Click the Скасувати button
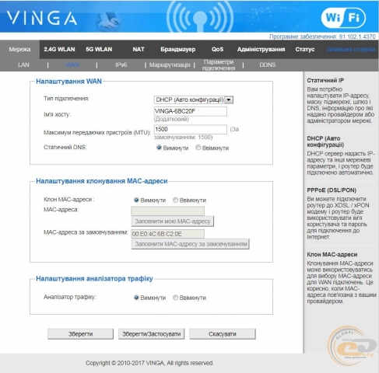 tap(223, 334)
